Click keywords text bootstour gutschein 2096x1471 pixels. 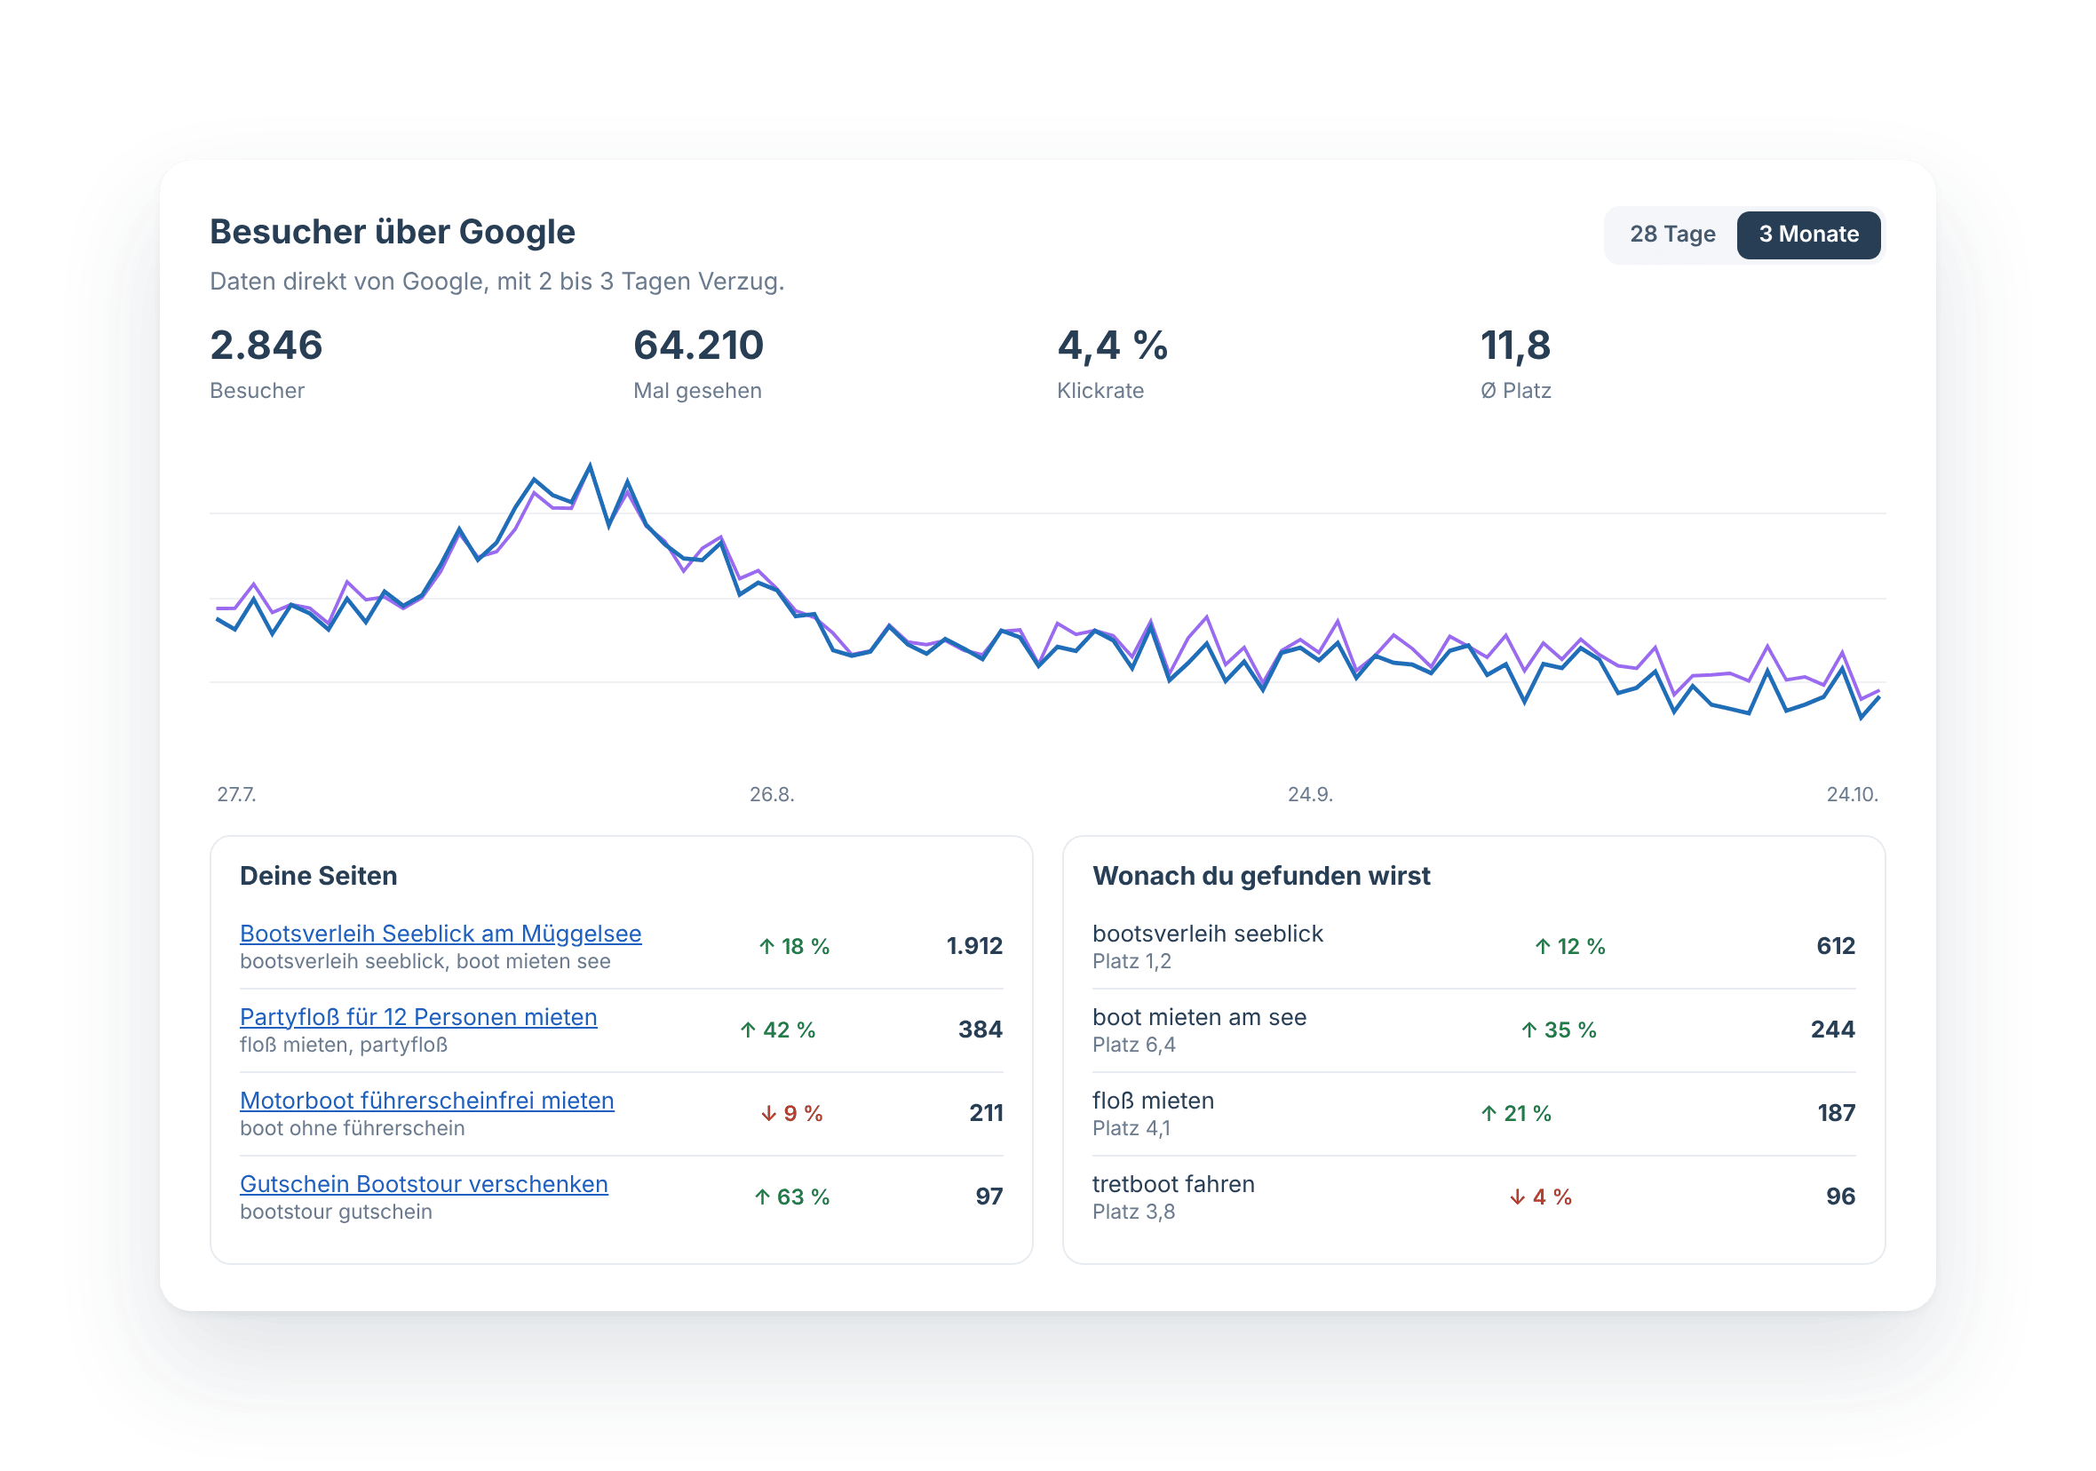pyautogui.click(x=336, y=1212)
